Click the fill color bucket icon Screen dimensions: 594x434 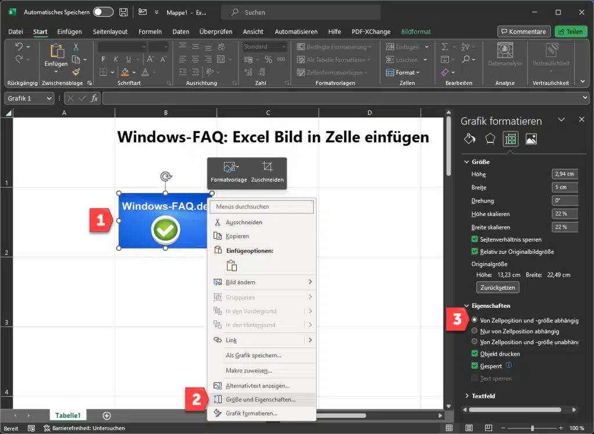point(125,71)
